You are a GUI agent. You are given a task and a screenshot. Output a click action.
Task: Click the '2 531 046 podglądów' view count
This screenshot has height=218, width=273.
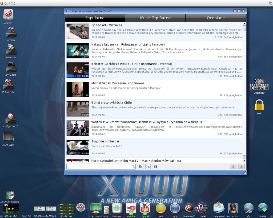pyautogui.click(x=228, y=37)
